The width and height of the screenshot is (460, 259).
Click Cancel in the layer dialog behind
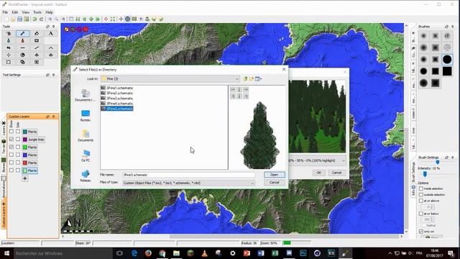[x=336, y=173]
